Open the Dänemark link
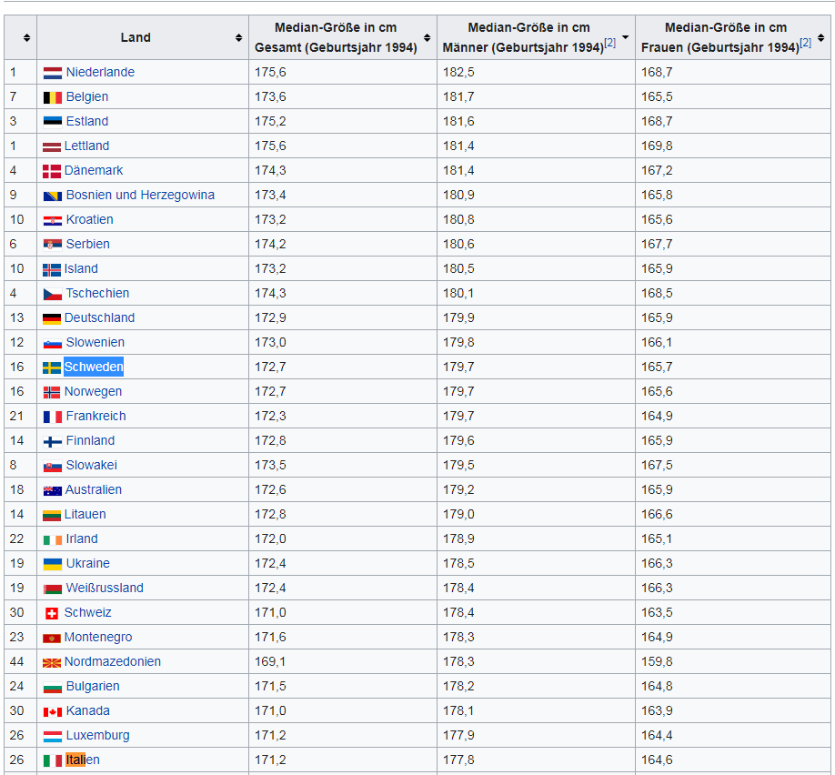 93,170
